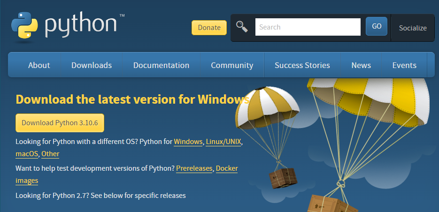Click the Donate button

point(209,28)
